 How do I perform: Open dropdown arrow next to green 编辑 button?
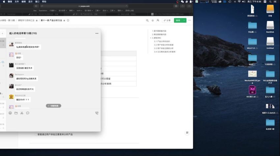tap(184, 20)
